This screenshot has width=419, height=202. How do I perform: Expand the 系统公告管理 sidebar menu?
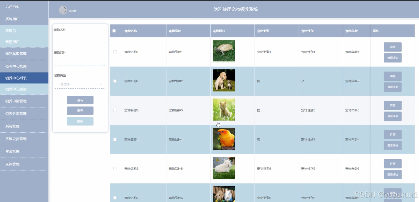click(x=24, y=139)
